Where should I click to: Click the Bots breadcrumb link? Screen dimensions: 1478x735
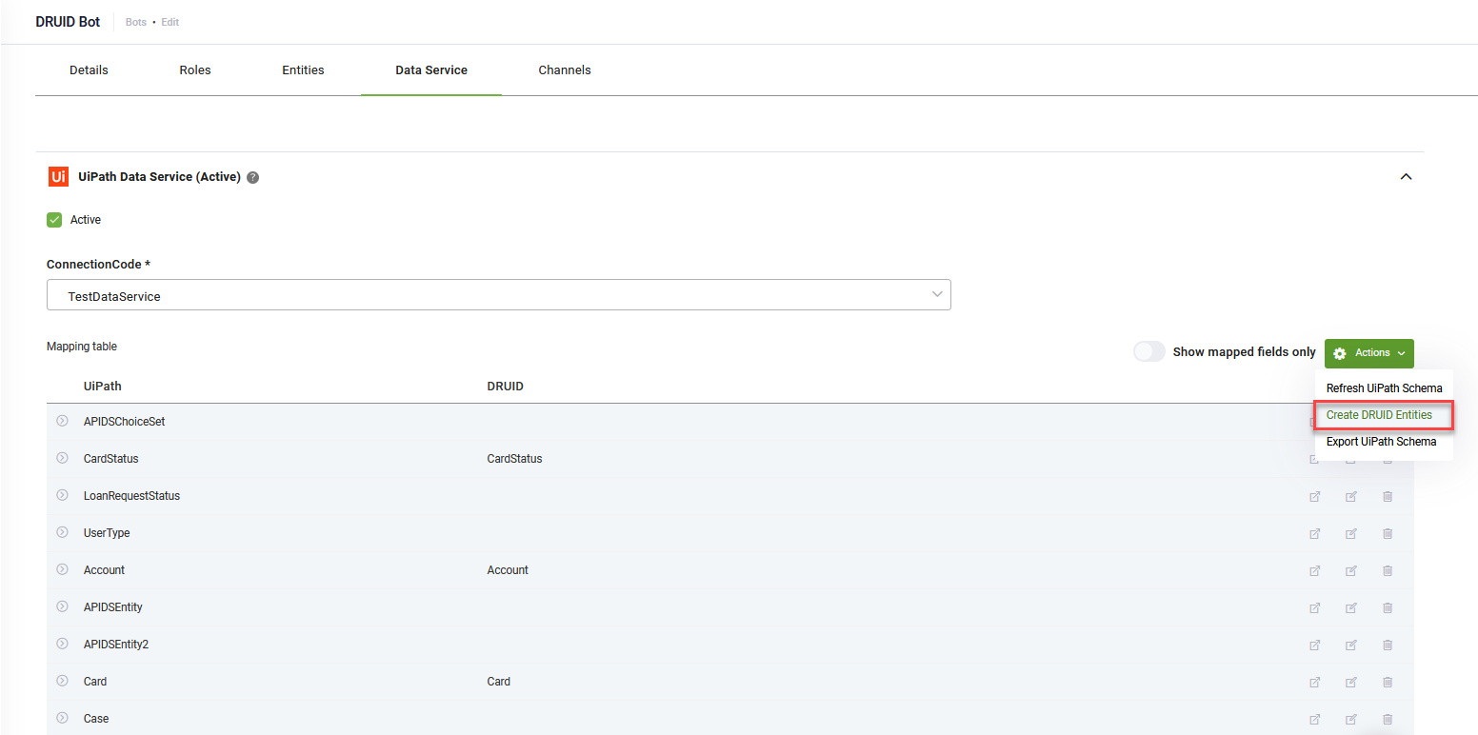point(136,22)
